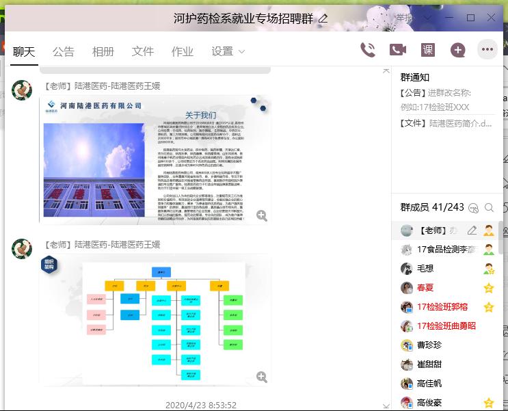Open the three-dot more options button
The width and height of the screenshot is (508, 411).
coord(487,50)
